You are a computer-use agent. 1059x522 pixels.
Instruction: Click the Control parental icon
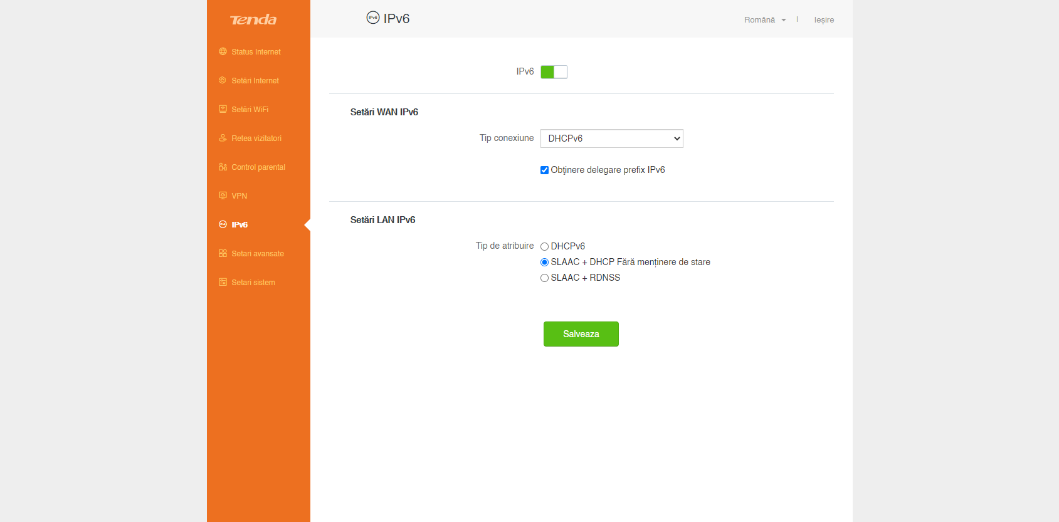pyautogui.click(x=223, y=167)
